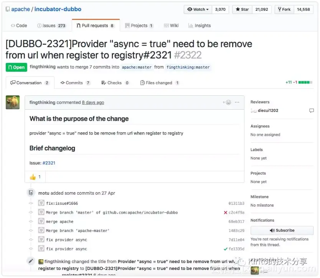
Task: Add a reaction with the smiley icon
Action: pos(227,102)
